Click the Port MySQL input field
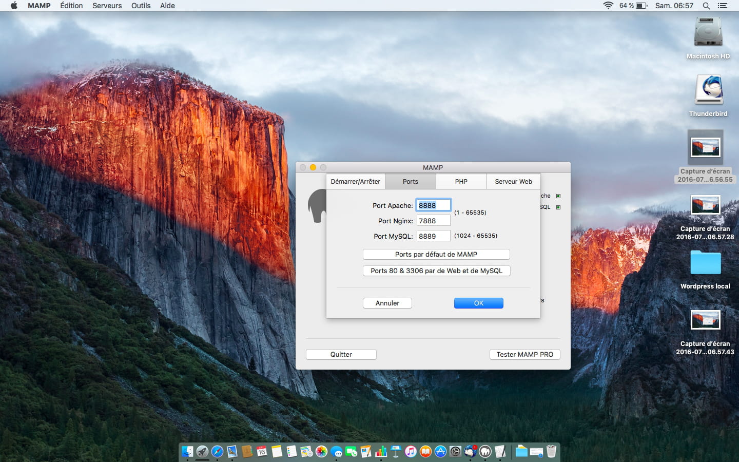 pos(434,236)
